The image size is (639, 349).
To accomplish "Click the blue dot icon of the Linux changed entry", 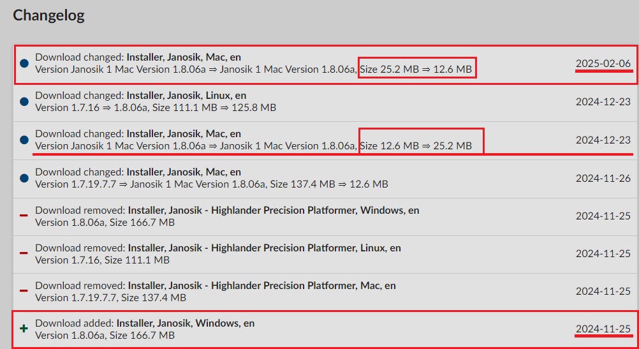I will 24,102.
